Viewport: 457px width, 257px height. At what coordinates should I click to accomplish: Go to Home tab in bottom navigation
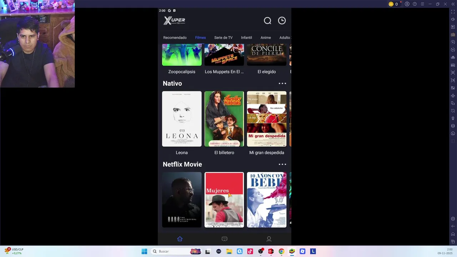pyautogui.click(x=180, y=239)
